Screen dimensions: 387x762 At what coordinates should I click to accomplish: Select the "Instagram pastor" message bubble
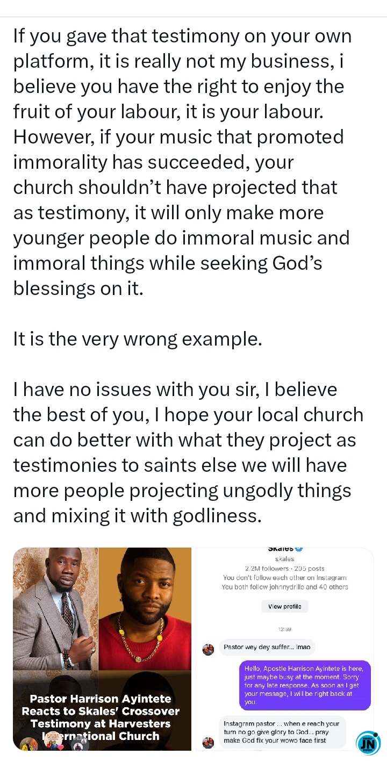point(282,732)
